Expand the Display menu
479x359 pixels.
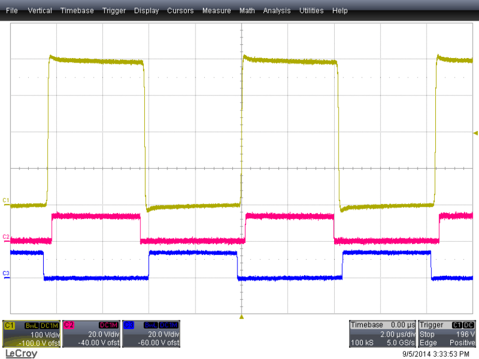click(146, 10)
